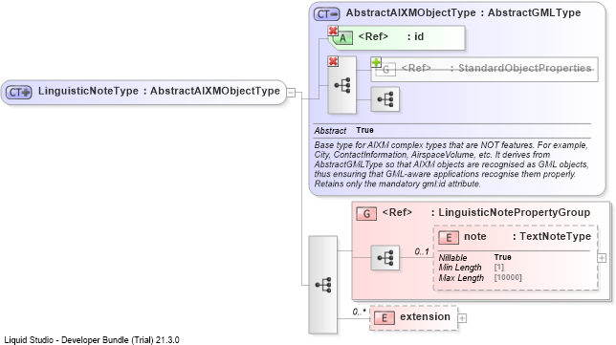
Task: Select the note : TextNoteType label
Action: pos(527,236)
